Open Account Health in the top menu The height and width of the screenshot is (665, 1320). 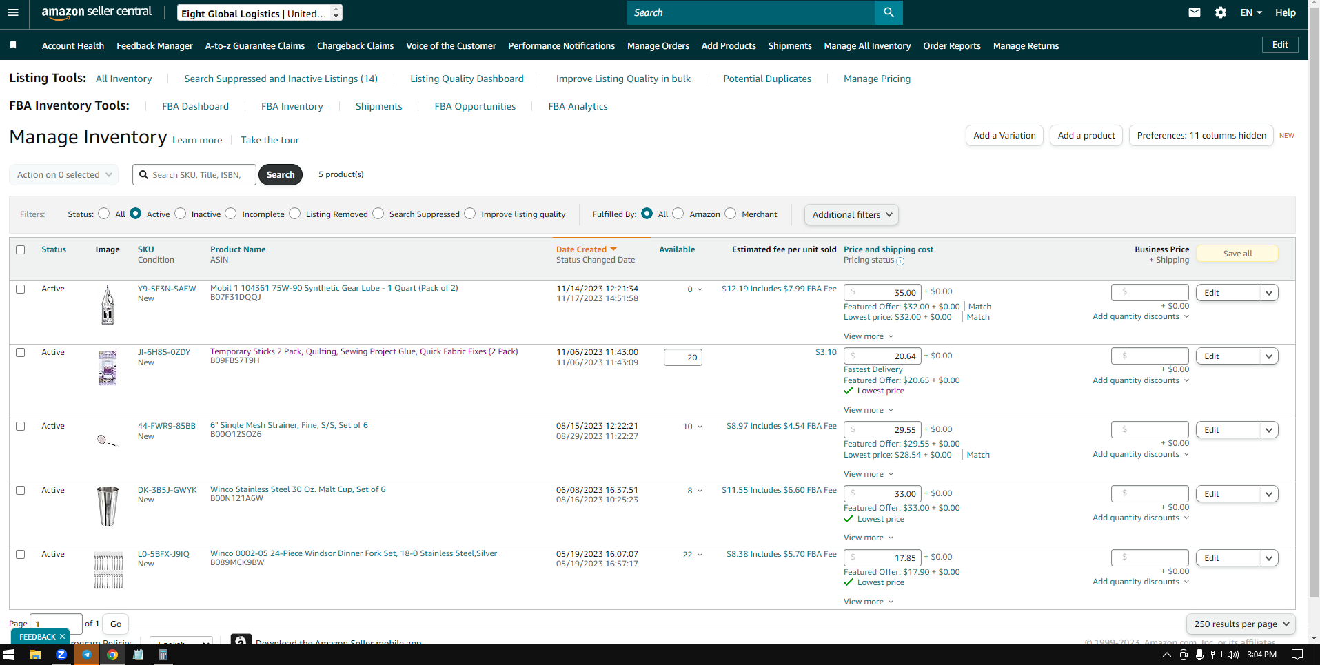pyautogui.click(x=73, y=46)
